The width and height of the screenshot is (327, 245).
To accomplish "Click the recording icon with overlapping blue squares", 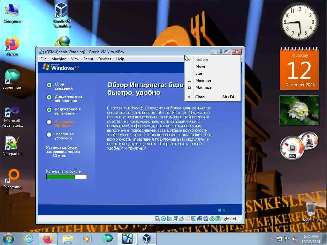I will 200,219.
